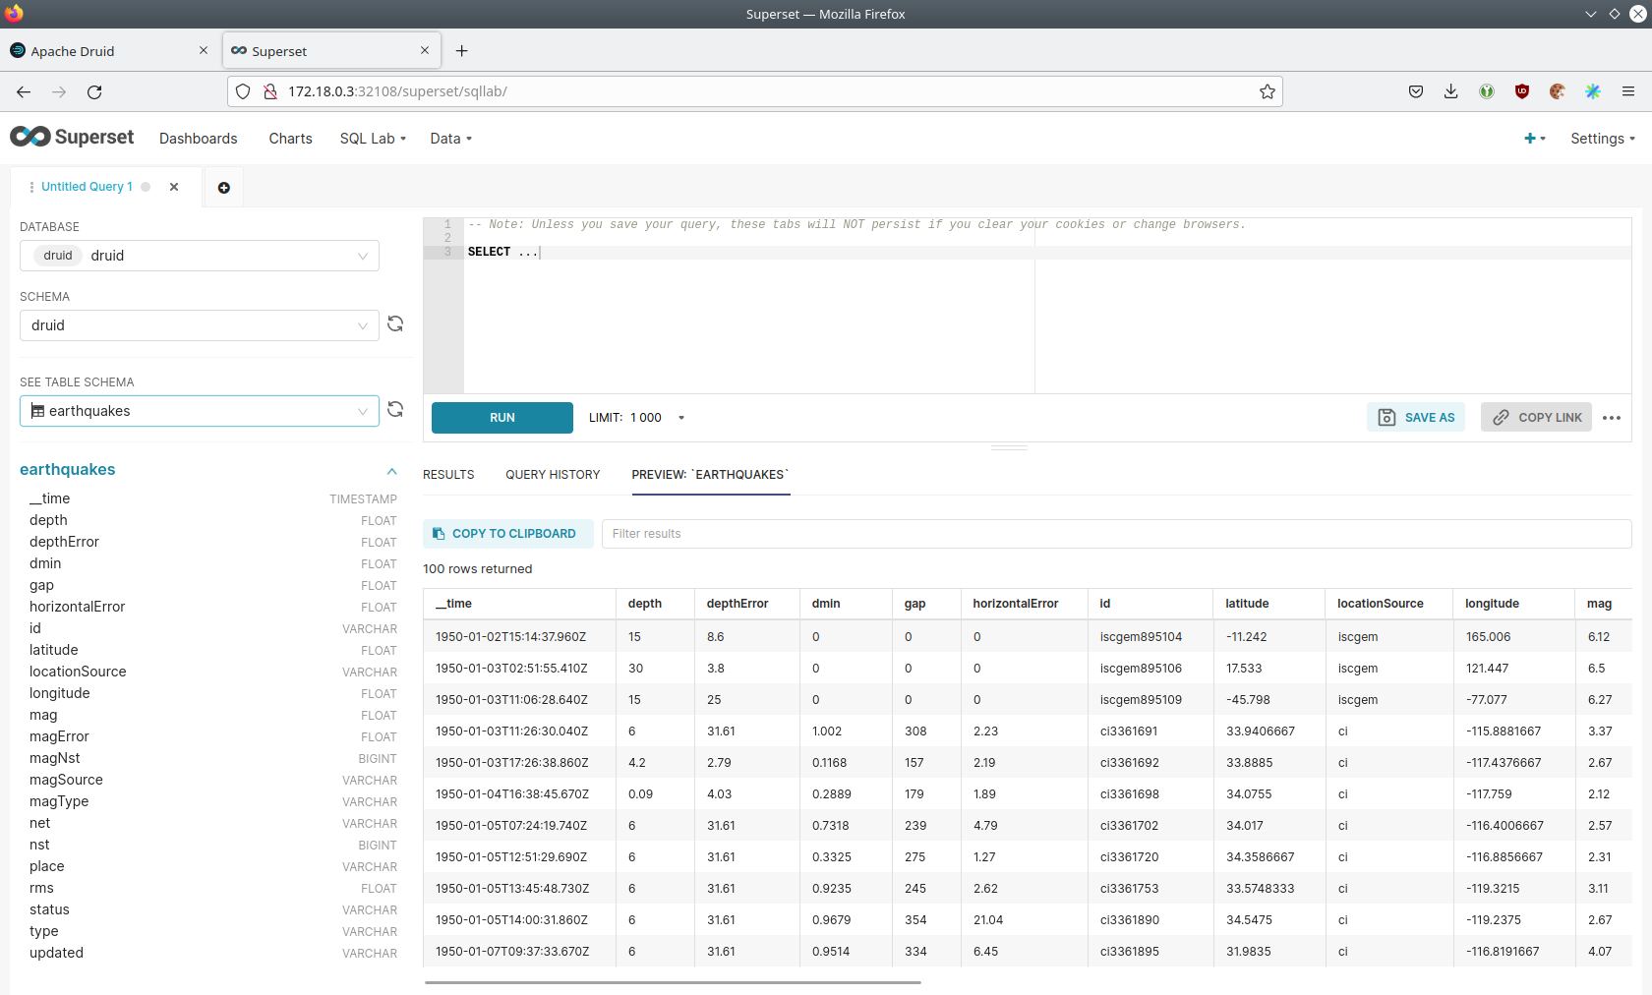Open the three-dots query options menu
1652x995 pixels.
[1611, 418]
